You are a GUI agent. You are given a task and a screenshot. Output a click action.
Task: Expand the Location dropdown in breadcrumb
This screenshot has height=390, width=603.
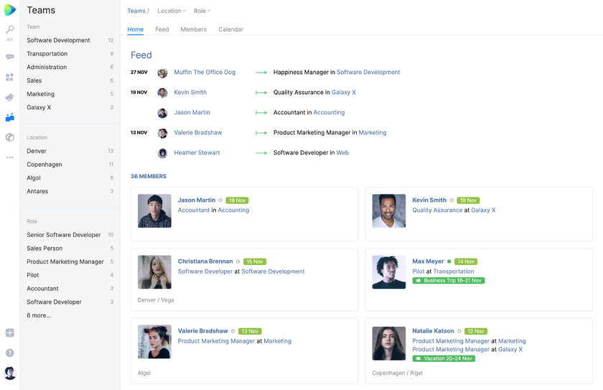(x=172, y=11)
